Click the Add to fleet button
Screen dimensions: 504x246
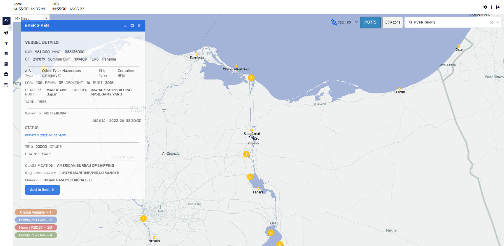[x=42, y=190]
